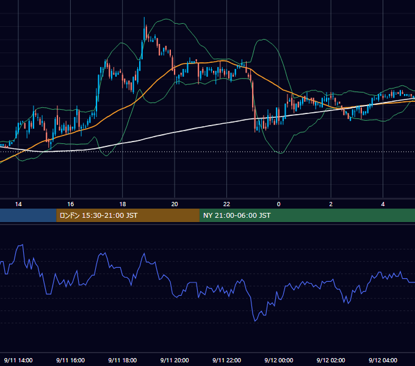Click the 9/11 16:00 time label

tap(70, 360)
